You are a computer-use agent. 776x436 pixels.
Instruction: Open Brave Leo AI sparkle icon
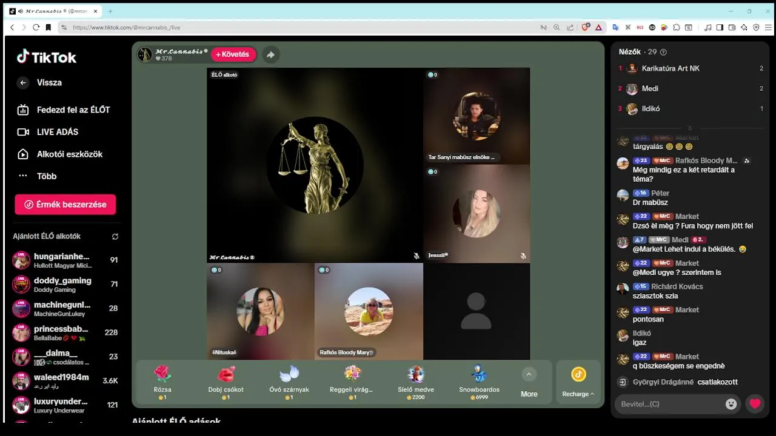[x=744, y=27]
